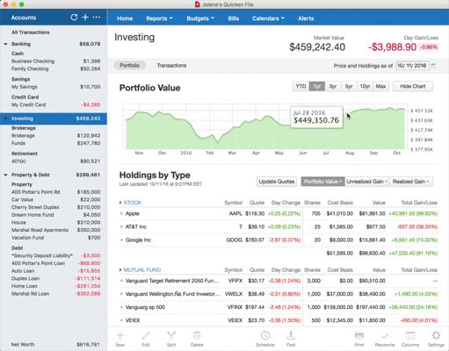This screenshot has width=449, height=351.
Task: Select the YTD chart range
Action: (301, 86)
